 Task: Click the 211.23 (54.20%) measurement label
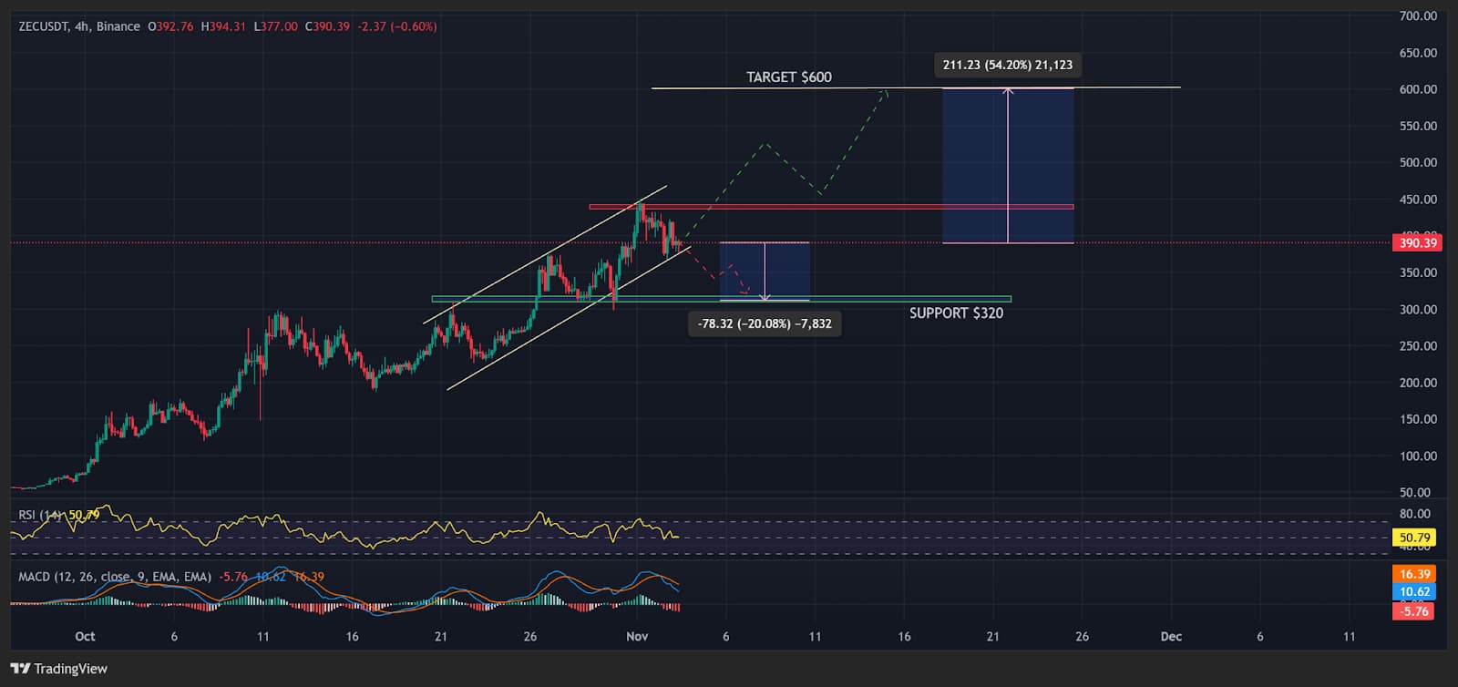click(x=1007, y=65)
